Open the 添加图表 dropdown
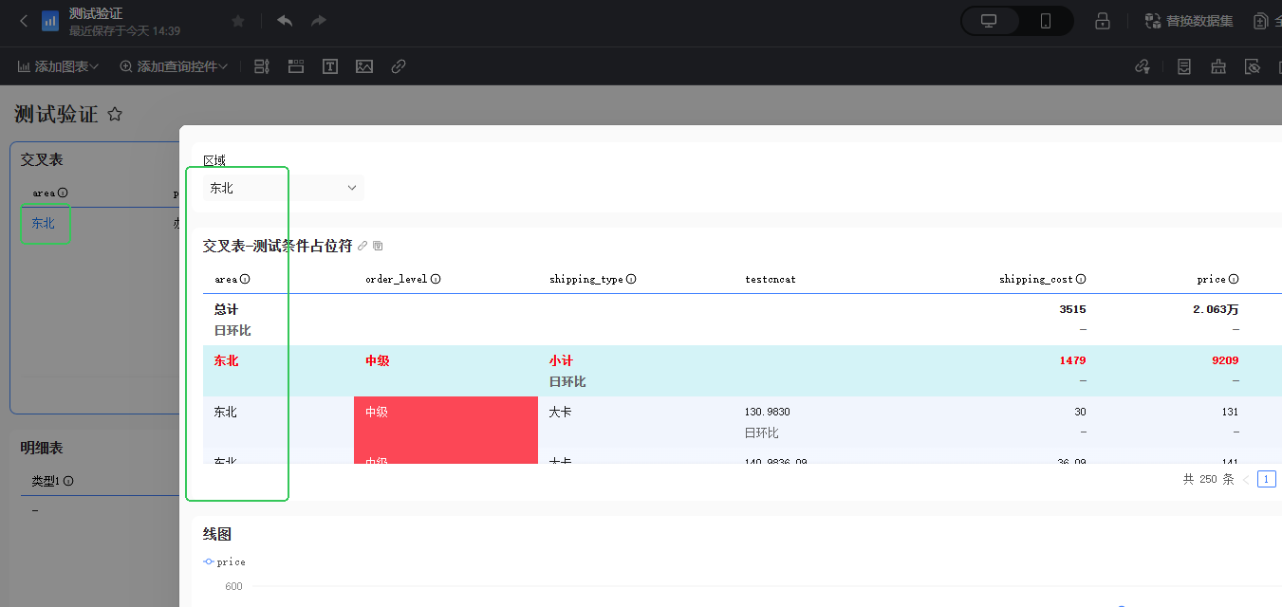Viewport: 1282px width, 607px height. pos(59,66)
